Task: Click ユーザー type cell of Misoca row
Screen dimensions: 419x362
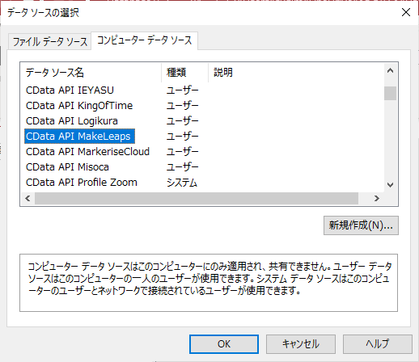Action: (x=183, y=167)
